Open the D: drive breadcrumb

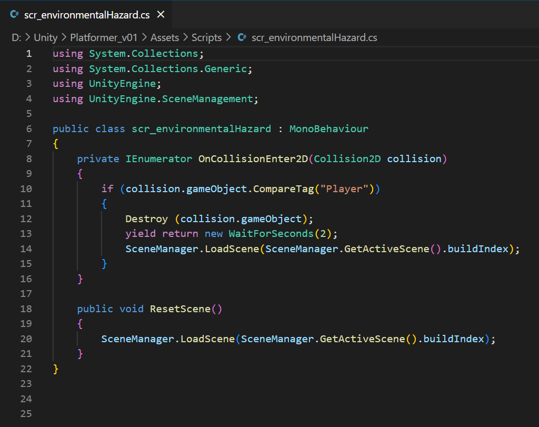(x=16, y=37)
